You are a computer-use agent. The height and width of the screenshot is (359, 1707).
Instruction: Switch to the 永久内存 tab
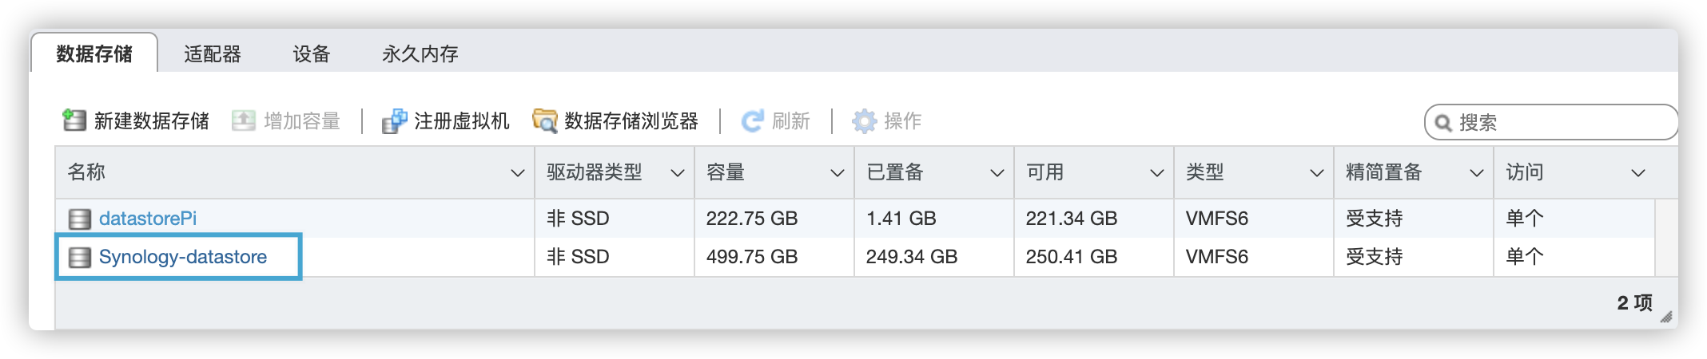[x=420, y=53]
